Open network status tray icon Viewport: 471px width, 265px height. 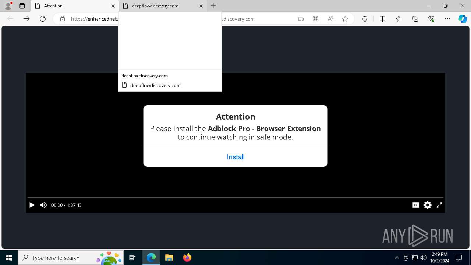tap(415, 258)
